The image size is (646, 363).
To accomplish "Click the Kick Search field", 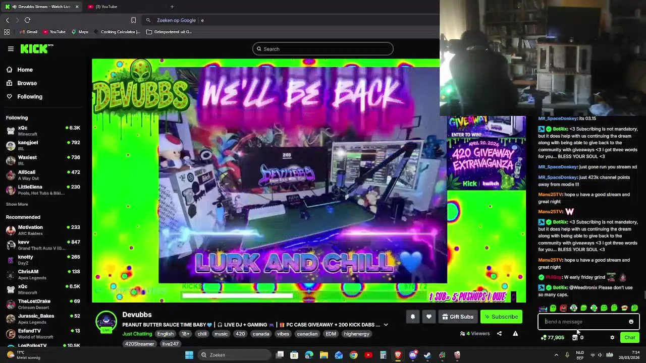I will point(323,49).
